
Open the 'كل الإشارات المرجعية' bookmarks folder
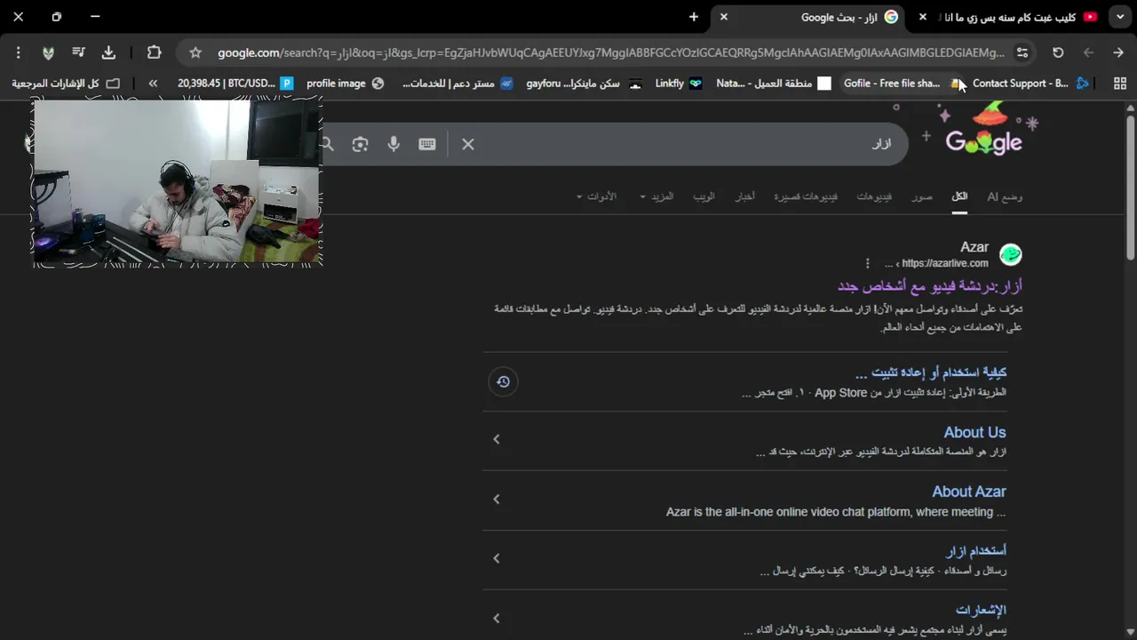point(66,84)
